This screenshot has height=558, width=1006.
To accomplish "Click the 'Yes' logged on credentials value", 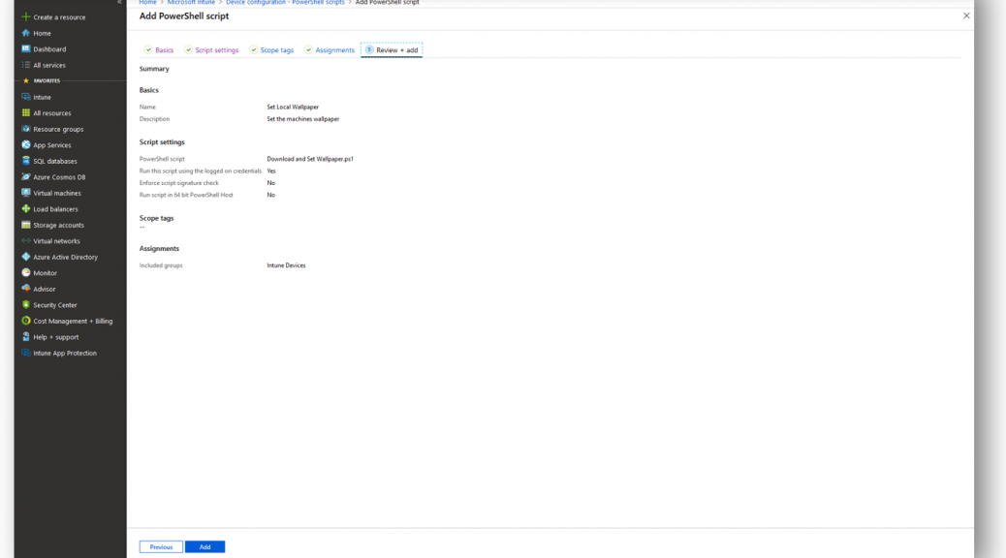I will click(271, 171).
